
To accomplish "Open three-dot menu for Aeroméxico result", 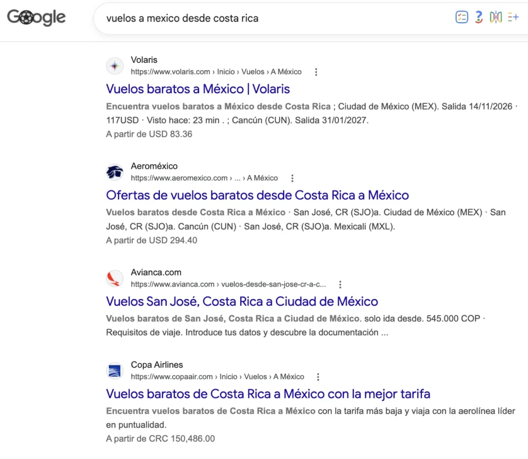I will (292, 178).
